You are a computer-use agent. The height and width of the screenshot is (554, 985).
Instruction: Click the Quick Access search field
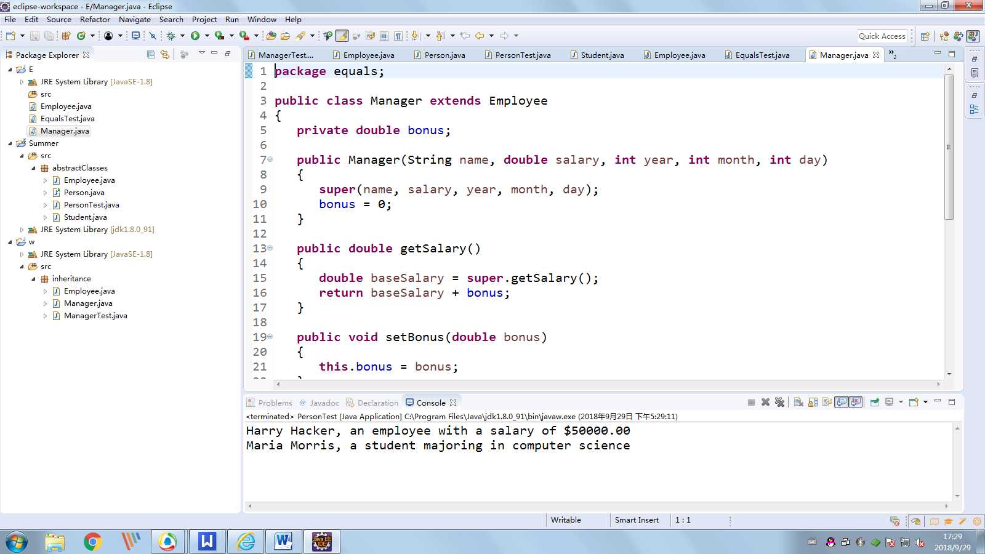coord(882,36)
